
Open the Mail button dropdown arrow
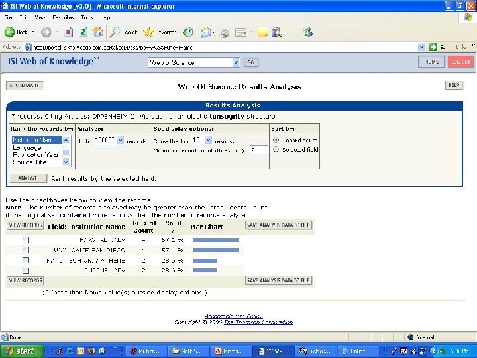pos(213,32)
